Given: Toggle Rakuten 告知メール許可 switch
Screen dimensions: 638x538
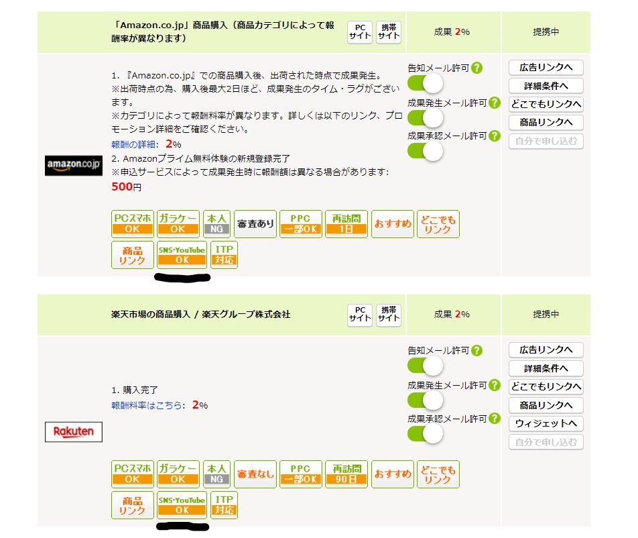Looking at the screenshot, I should 425,366.
